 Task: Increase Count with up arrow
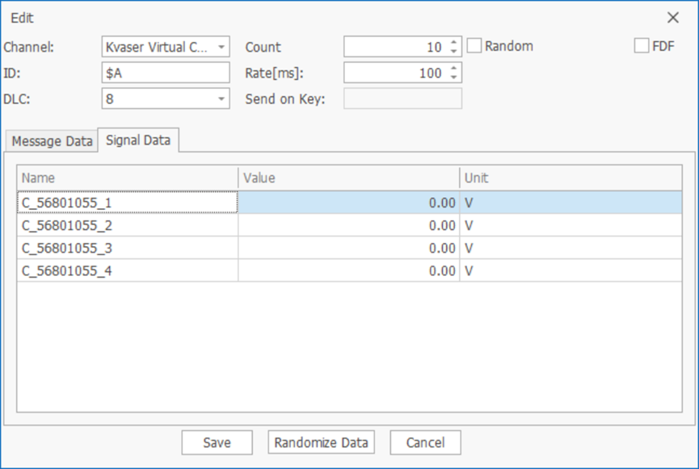click(453, 43)
